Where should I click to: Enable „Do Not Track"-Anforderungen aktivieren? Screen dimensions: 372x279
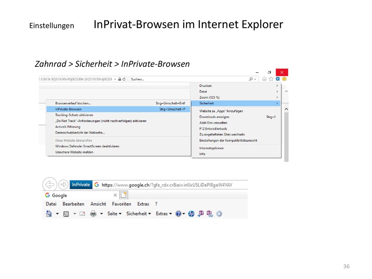coord(118,121)
